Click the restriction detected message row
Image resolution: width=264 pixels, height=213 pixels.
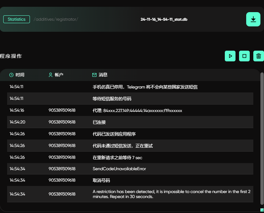pos(171,194)
